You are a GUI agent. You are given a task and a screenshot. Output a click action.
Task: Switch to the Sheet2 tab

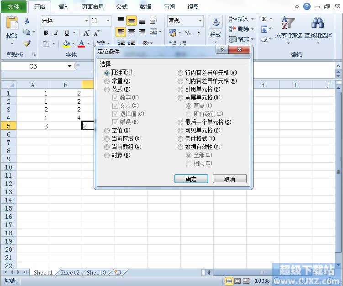pos(70,272)
